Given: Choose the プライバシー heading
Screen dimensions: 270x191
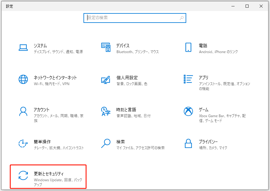Looking at the screenshot, I should [208, 142].
